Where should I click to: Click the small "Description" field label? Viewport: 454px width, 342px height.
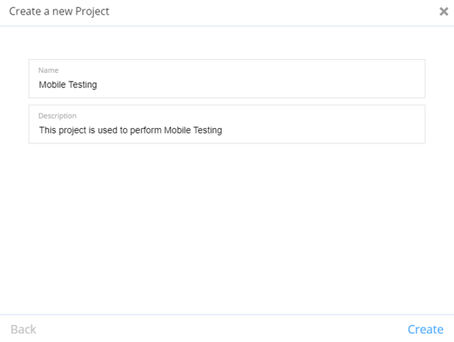57,116
